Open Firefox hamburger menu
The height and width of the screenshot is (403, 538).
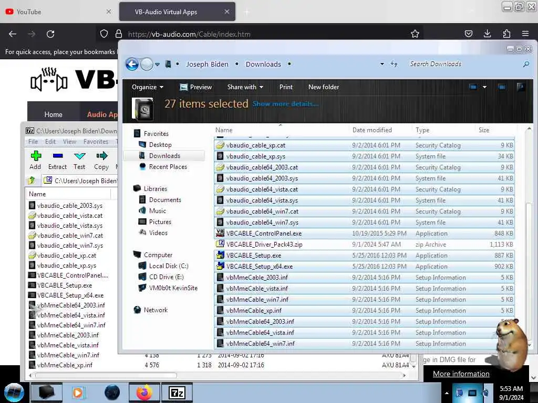(x=525, y=34)
